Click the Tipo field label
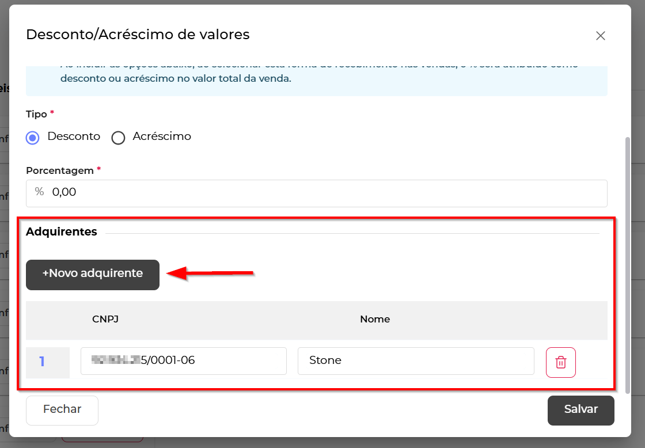645x448 pixels. (36, 114)
